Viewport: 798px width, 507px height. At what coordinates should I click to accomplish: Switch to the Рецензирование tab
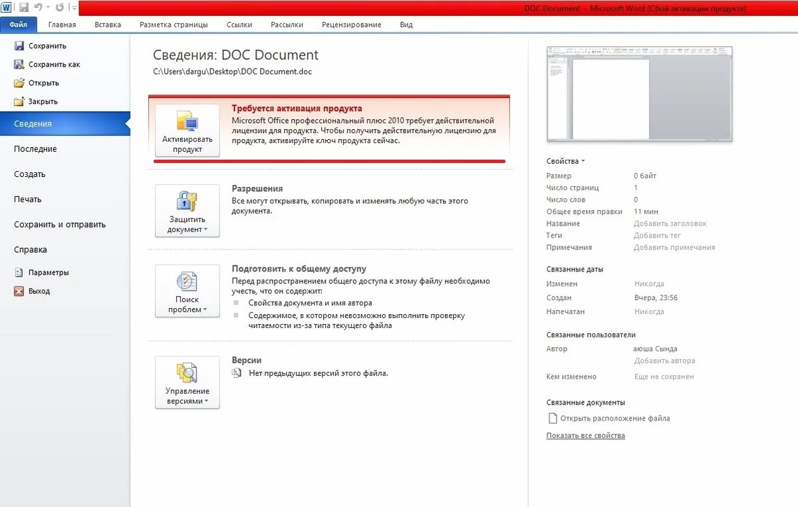[351, 25]
